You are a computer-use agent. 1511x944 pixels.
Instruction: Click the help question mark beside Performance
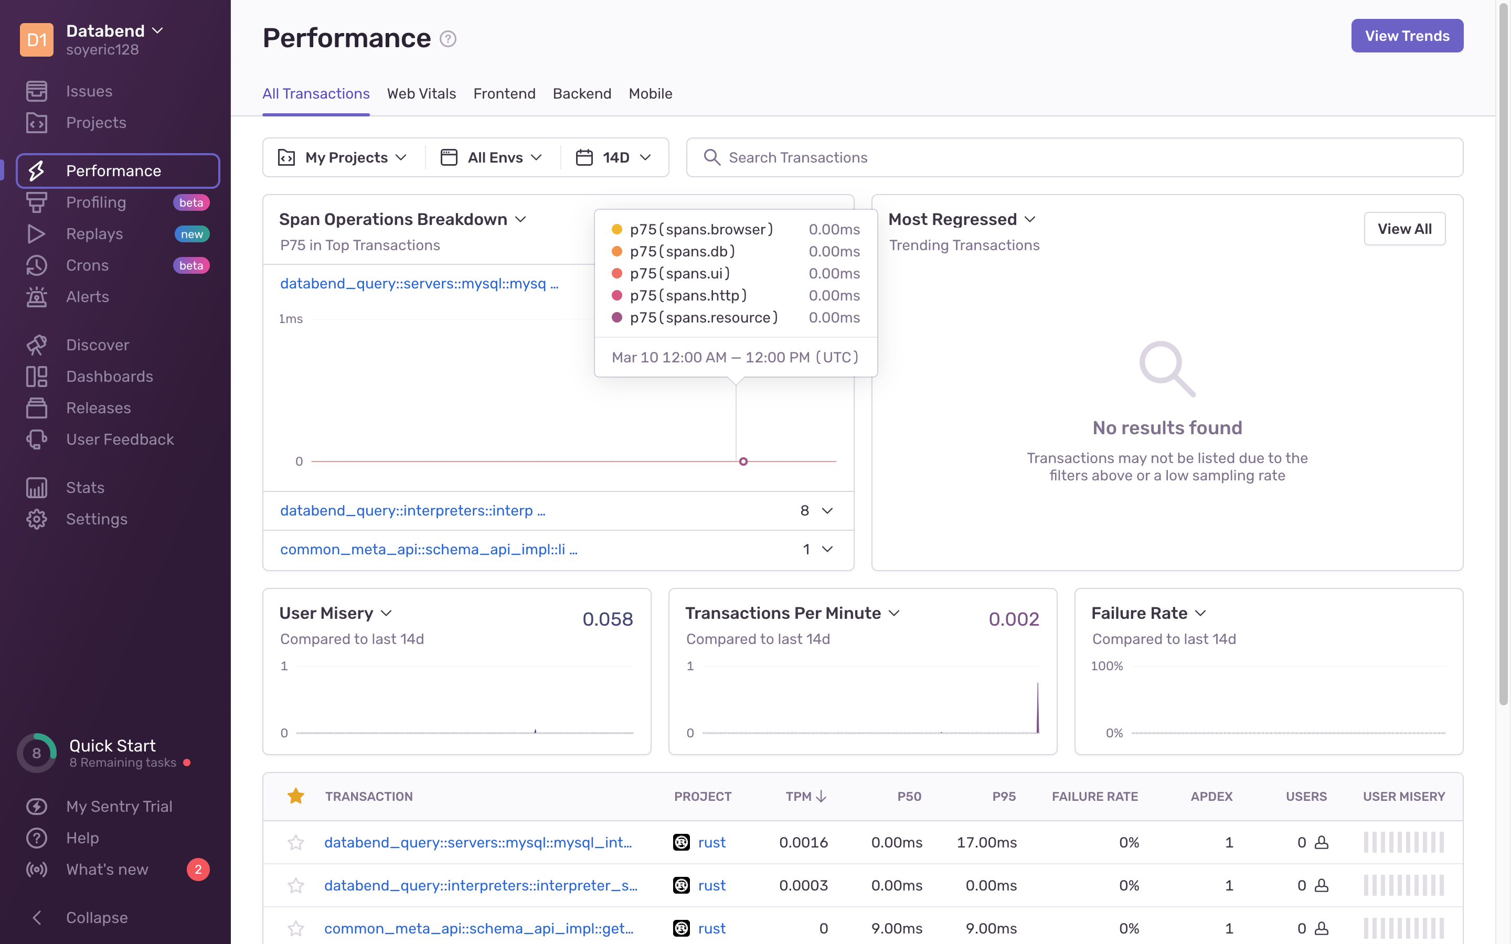[448, 39]
